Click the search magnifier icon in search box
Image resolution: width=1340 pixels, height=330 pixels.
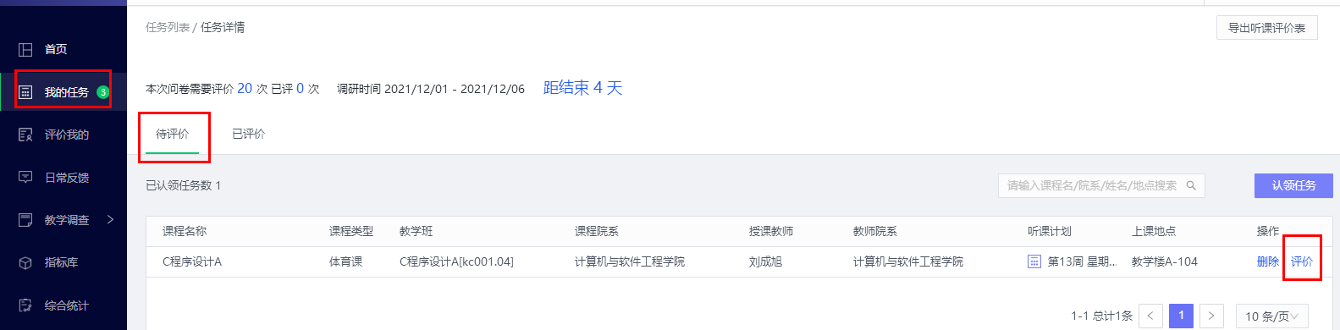[1191, 185]
